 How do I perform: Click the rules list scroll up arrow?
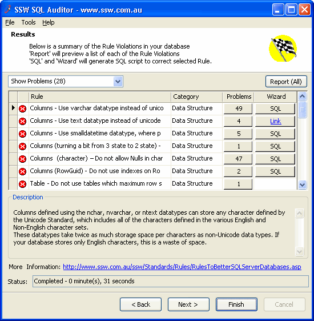302,96
